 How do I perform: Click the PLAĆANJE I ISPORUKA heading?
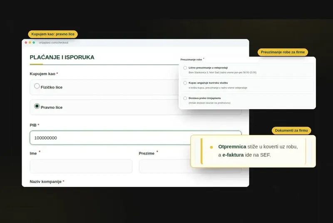point(62,57)
